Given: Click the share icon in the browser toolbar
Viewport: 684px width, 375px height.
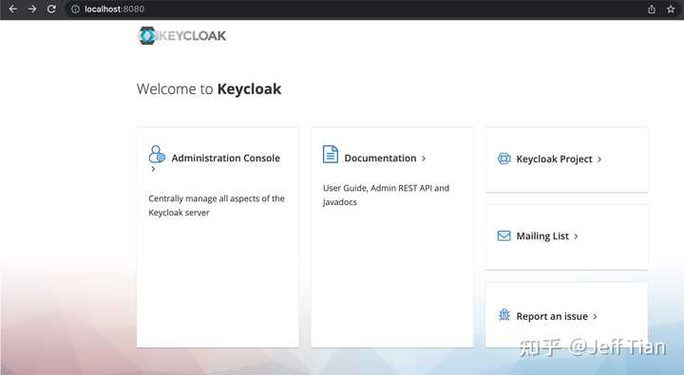Looking at the screenshot, I should (652, 9).
